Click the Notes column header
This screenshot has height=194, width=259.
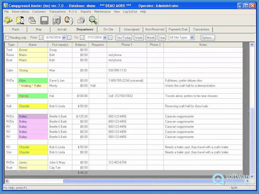click(203, 45)
